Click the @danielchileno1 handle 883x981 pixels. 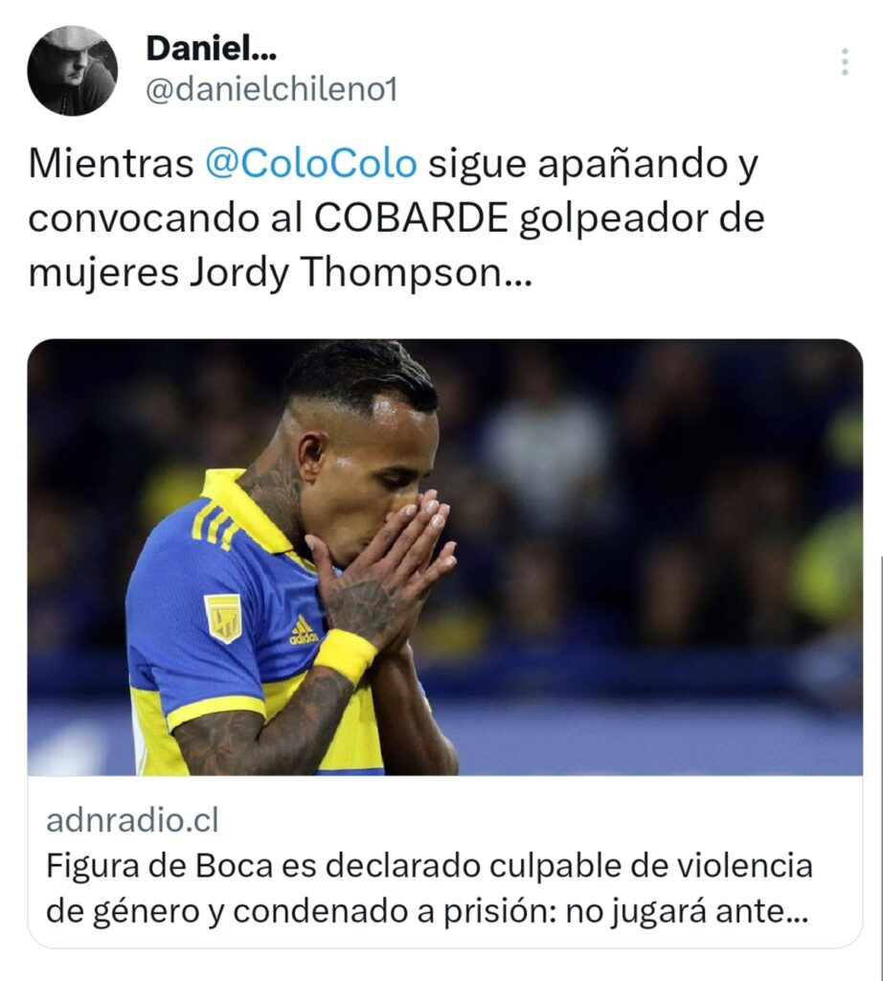click(x=271, y=90)
